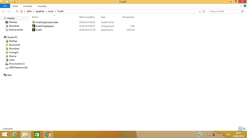Screen dimensions: 247x138
Task: Select Questo PC in navigation pane
Action: (12, 37)
